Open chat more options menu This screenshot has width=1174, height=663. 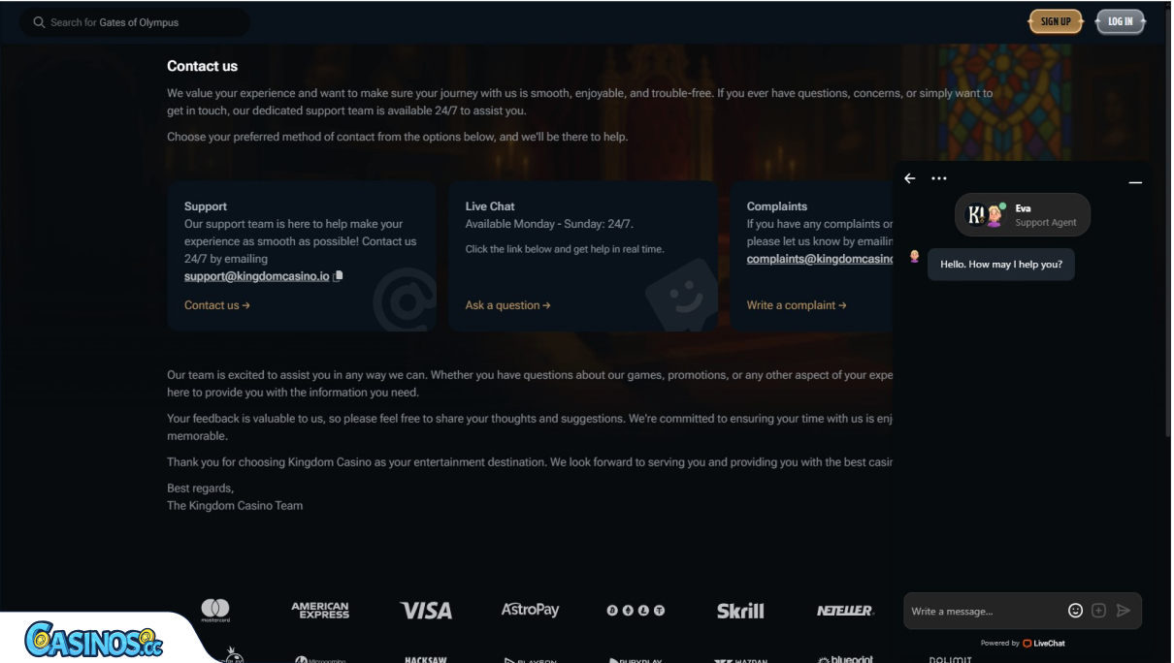pos(938,178)
